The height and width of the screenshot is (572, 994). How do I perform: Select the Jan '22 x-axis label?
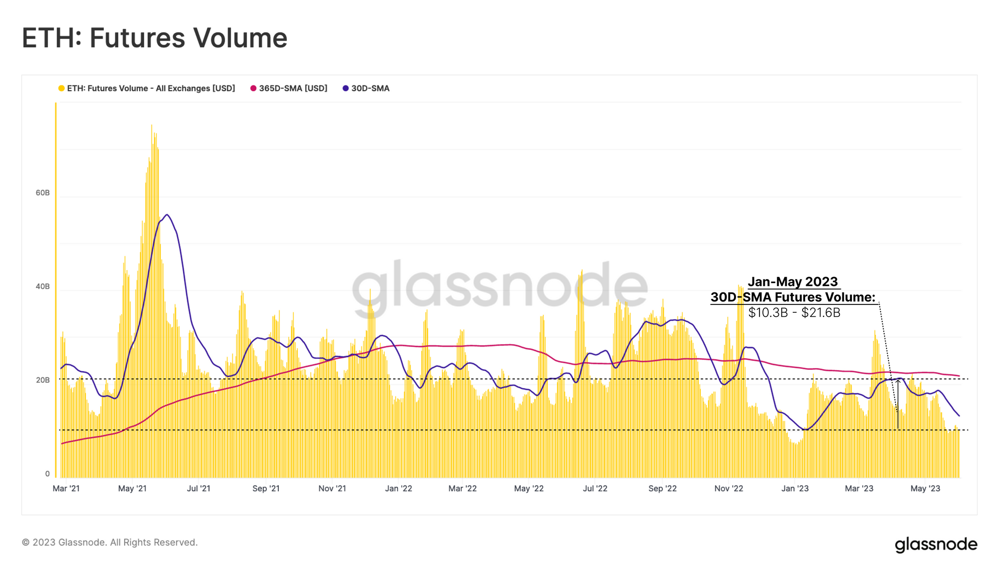tap(399, 489)
